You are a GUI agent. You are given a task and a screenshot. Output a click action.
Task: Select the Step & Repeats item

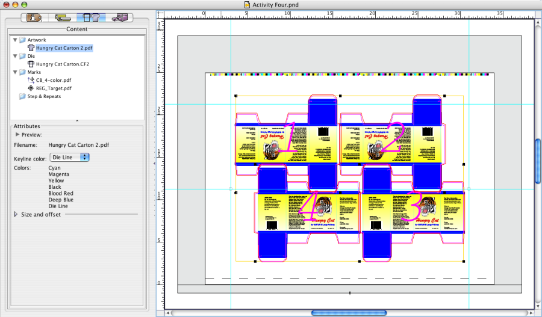44,96
